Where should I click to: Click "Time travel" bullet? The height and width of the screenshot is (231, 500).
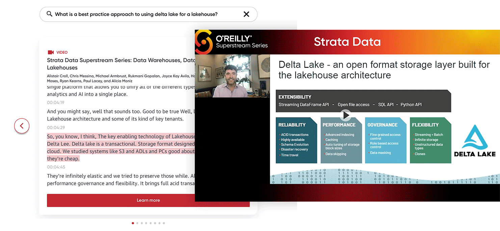click(x=290, y=155)
